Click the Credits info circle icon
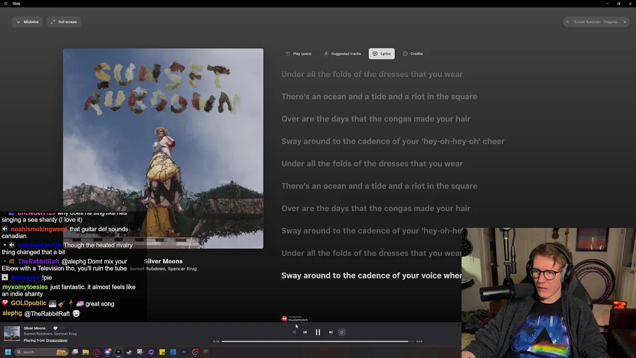 (x=405, y=54)
